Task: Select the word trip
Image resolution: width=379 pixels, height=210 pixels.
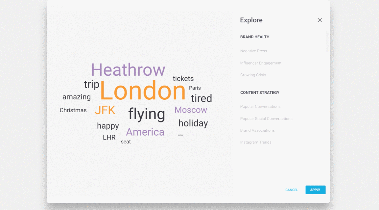Action: click(92, 85)
